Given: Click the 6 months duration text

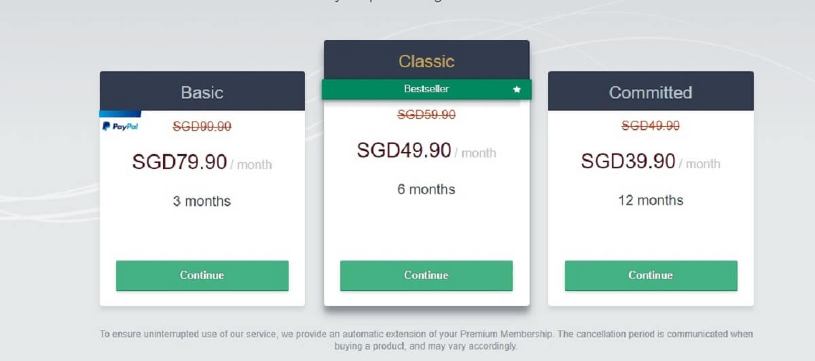Looking at the screenshot, I should click(427, 189).
